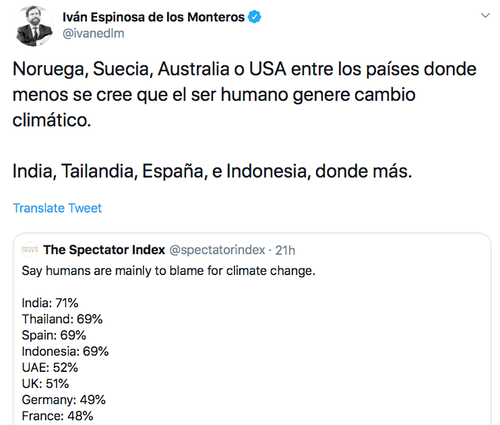
Task: Click the Germany: 49% line
Action: pos(63,400)
